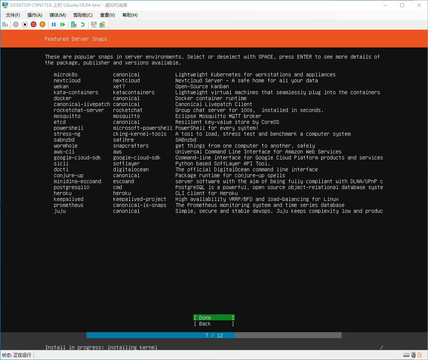Turn off the VM with the black square icon
Viewport: 428px width, 360px height.
[25, 24]
